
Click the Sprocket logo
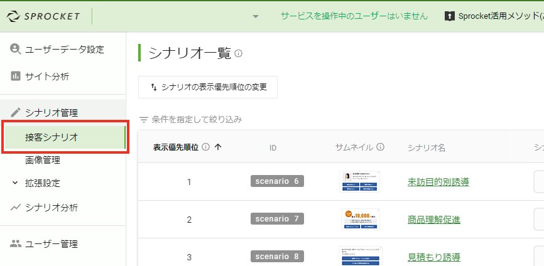tap(43, 16)
